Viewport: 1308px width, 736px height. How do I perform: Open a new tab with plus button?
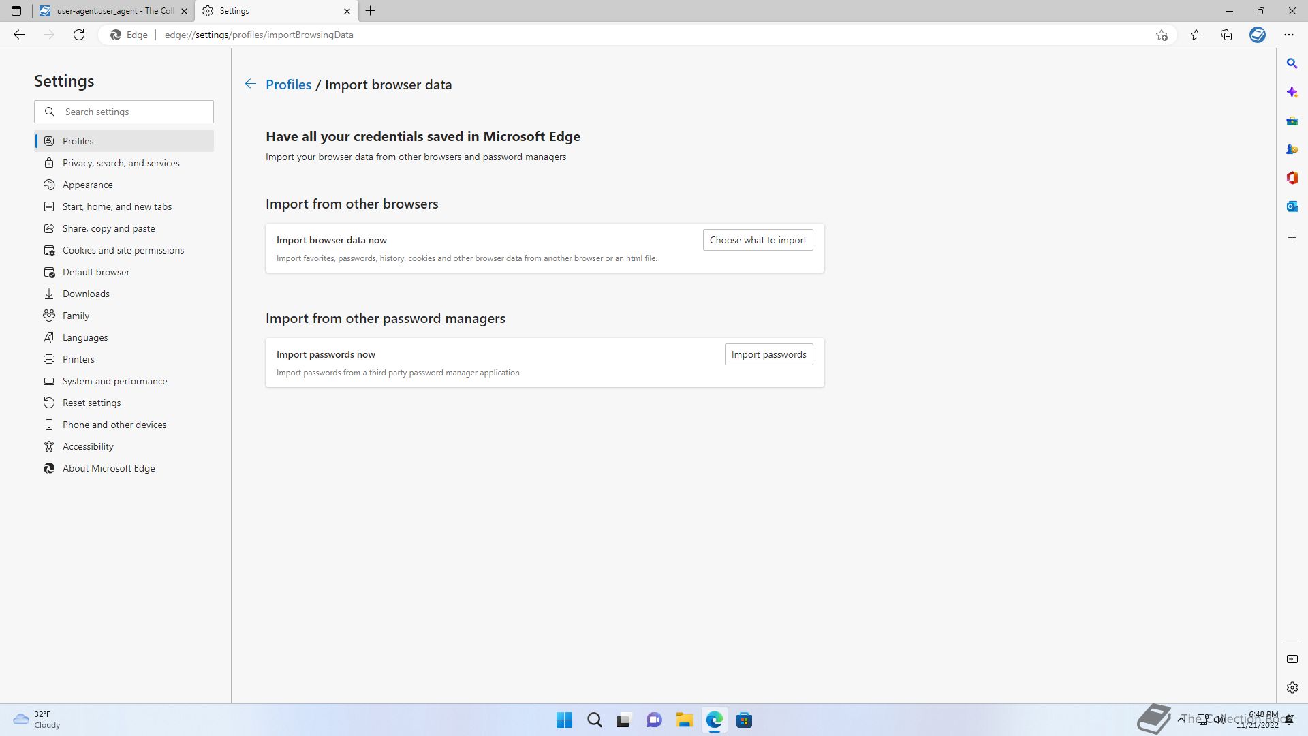coord(371,11)
